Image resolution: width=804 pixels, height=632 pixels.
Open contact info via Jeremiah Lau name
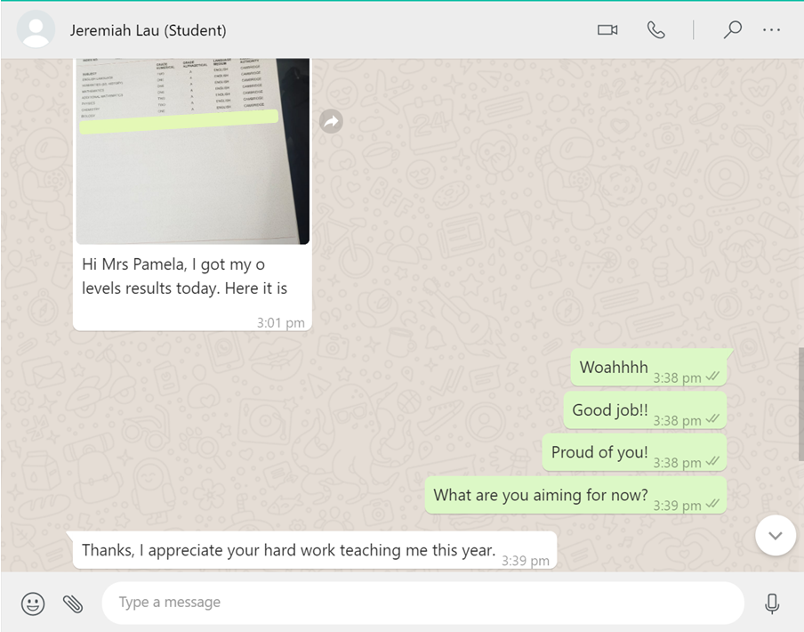[x=149, y=30]
